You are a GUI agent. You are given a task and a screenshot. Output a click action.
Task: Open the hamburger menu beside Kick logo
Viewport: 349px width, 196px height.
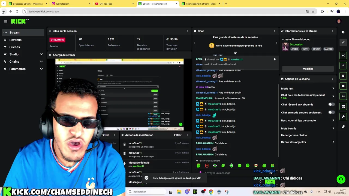[x=6, y=21]
